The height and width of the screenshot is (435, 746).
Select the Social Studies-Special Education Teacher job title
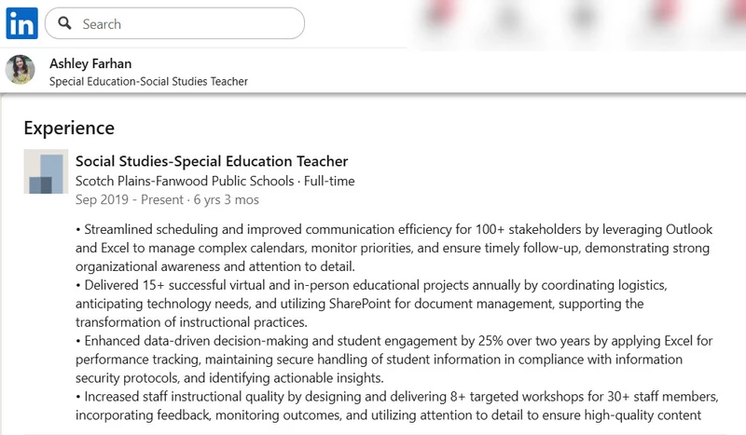pyautogui.click(x=212, y=161)
